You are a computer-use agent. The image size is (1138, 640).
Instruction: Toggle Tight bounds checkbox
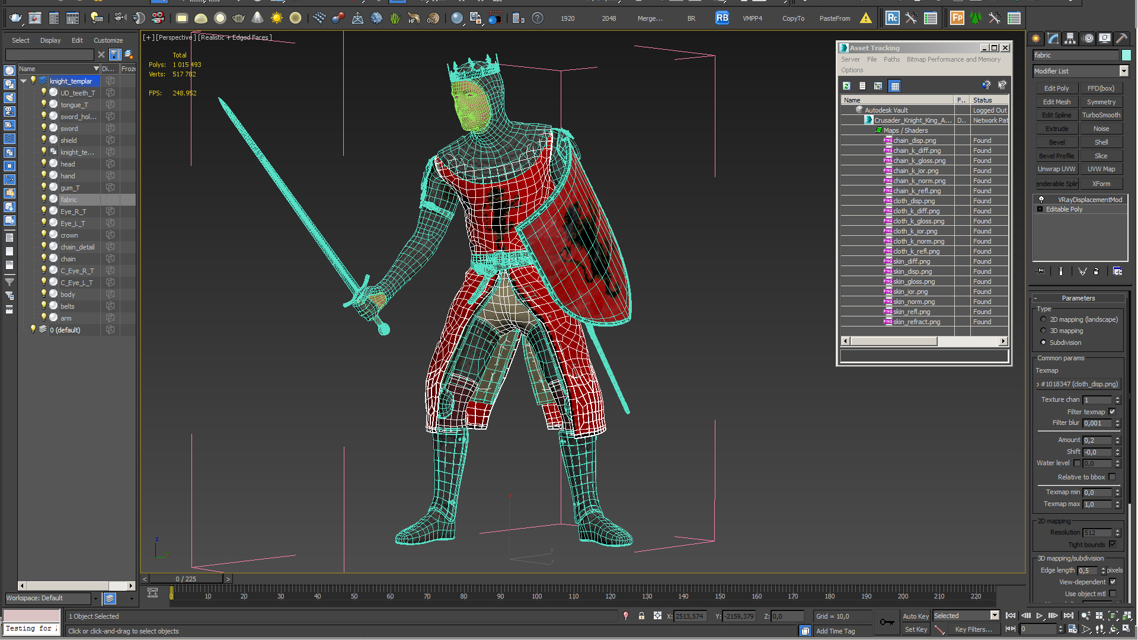[1113, 545]
